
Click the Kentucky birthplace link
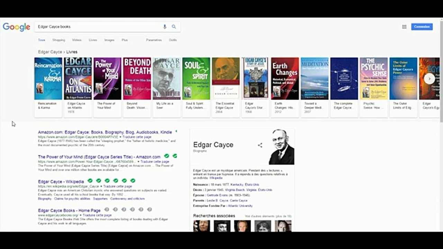[237, 185]
